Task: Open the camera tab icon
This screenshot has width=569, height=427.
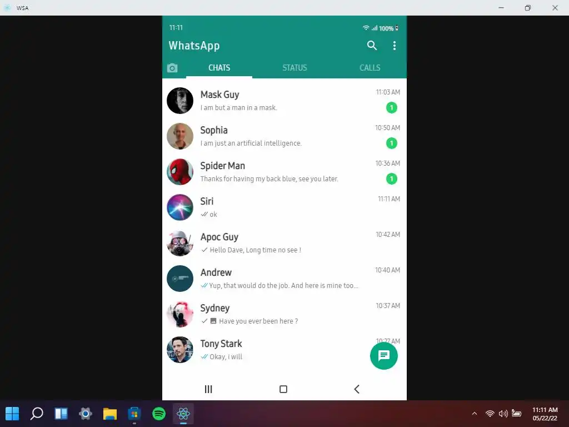Action: click(x=172, y=68)
